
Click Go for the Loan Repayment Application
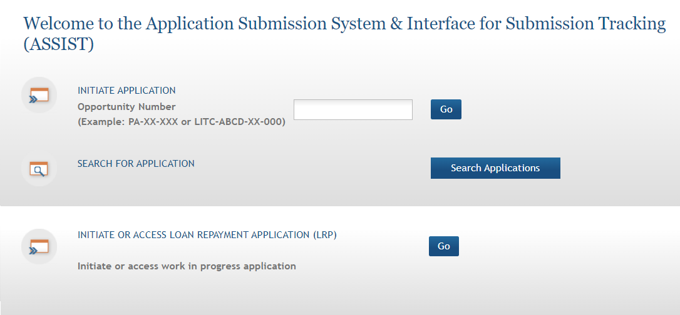click(x=444, y=246)
